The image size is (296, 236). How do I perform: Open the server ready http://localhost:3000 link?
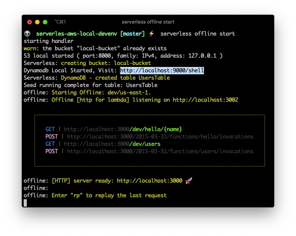click(150, 181)
